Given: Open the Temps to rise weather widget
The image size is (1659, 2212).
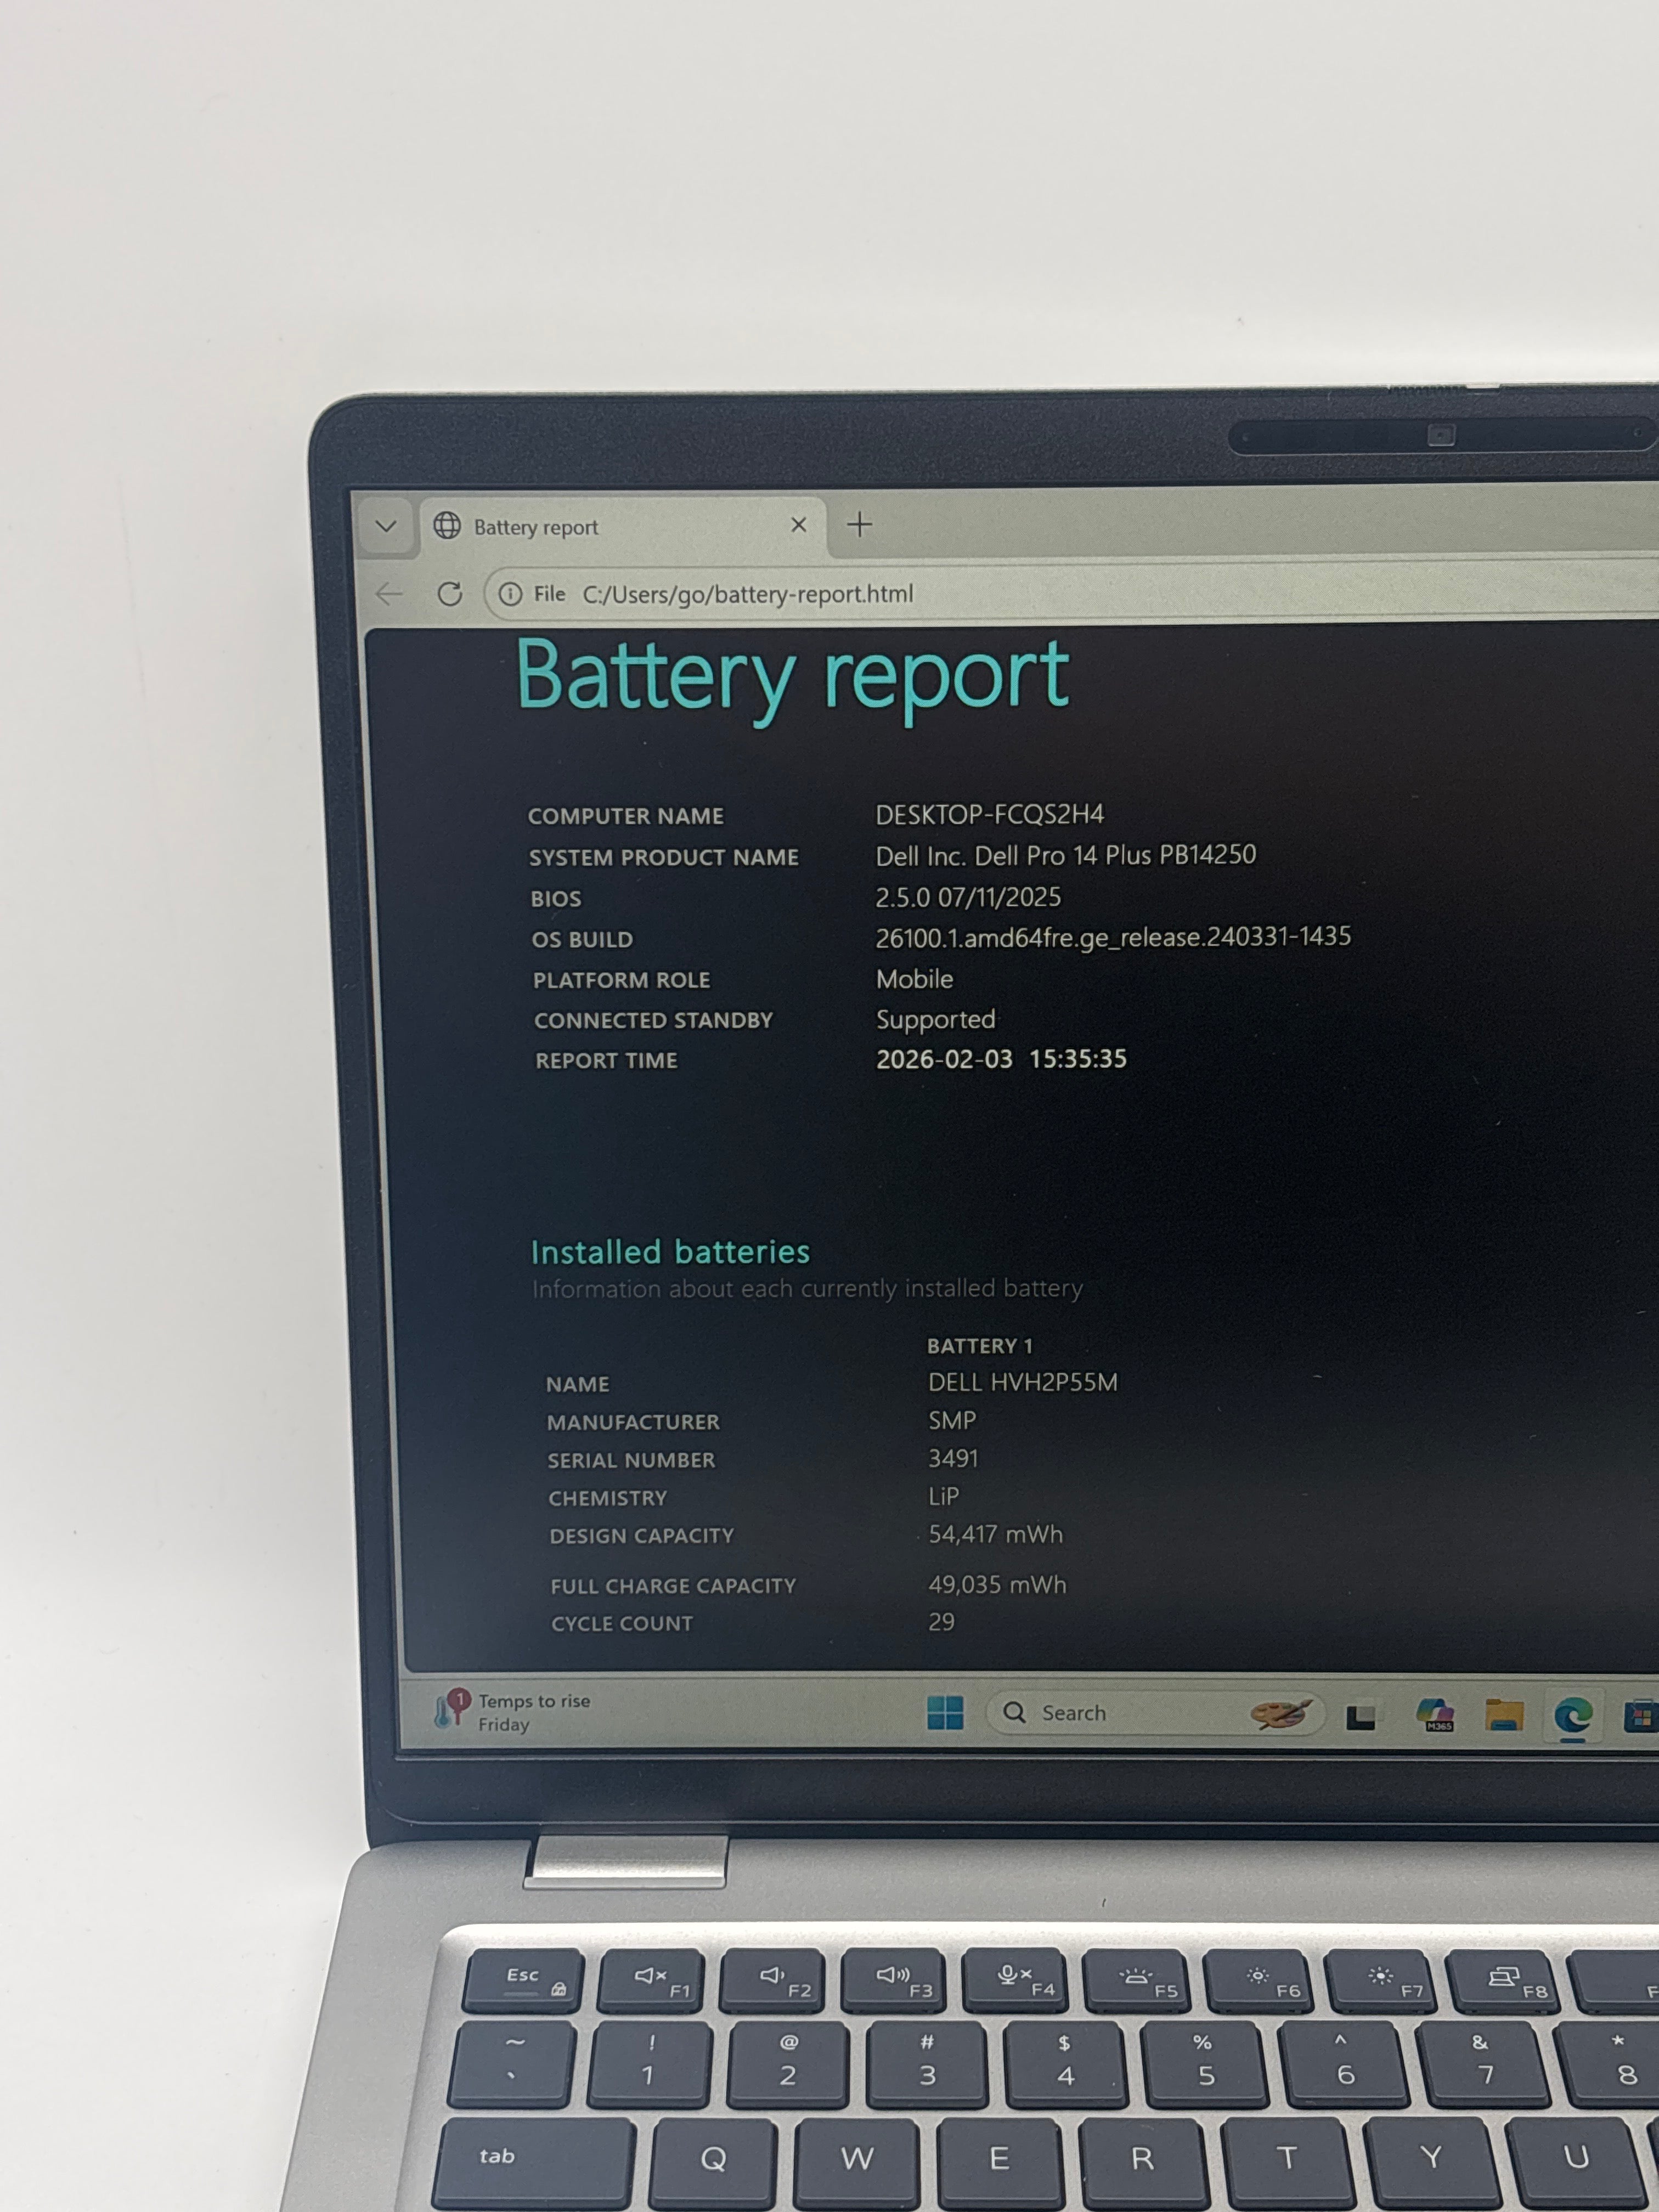Looking at the screenshot, I should point(512,1711).
